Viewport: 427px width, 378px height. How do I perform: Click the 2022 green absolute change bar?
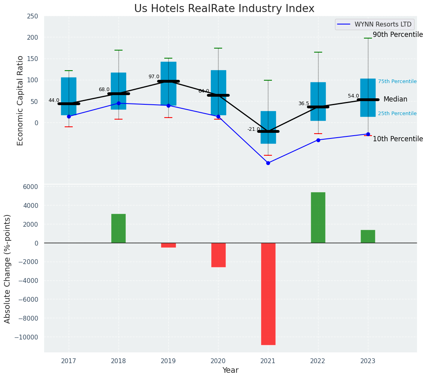pyautogui.click(x=318, y=217)
